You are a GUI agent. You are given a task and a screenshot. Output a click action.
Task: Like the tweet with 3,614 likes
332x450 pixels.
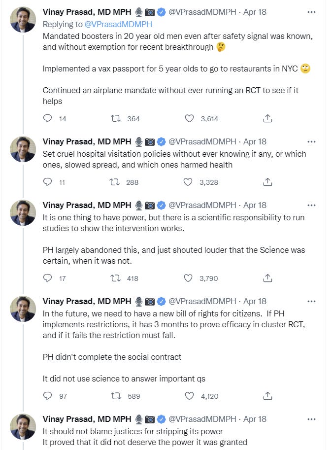click(x=189, y=118)
